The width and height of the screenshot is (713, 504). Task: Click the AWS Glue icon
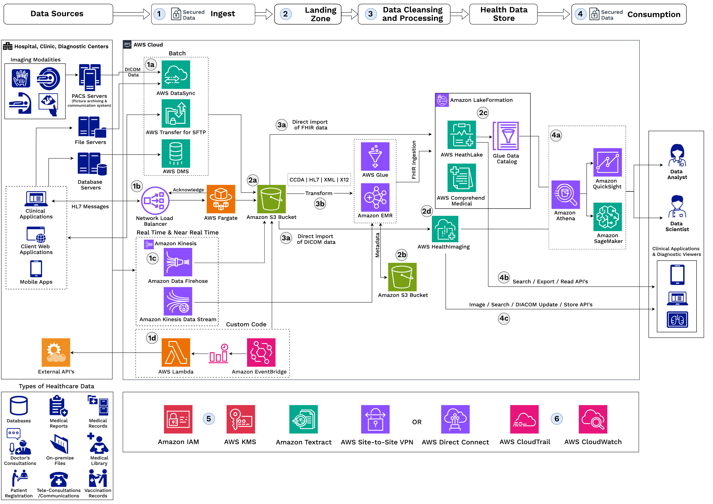point(375,156)
